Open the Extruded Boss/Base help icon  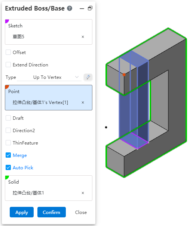(x=70, y=8)
